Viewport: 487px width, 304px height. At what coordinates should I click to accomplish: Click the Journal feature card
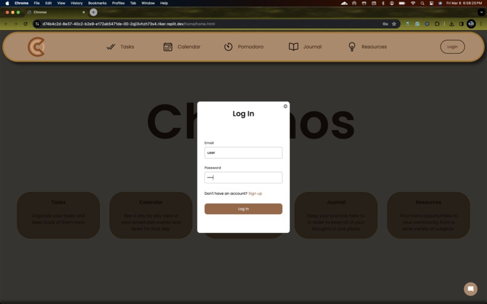click(x=336, y=215)
